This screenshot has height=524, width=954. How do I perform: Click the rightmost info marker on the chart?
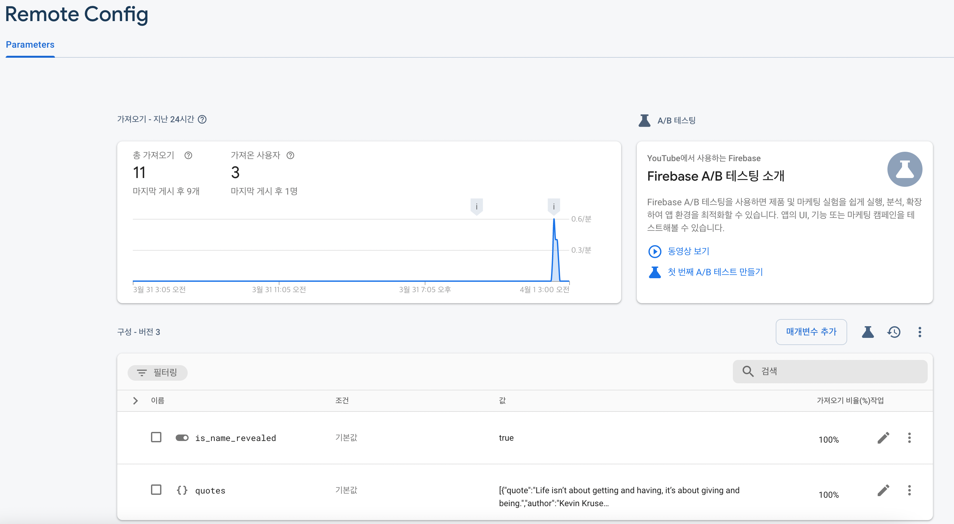point(554,206)
